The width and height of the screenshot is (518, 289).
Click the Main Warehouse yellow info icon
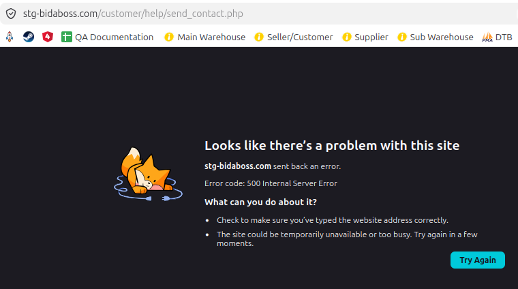coord(169,37)
